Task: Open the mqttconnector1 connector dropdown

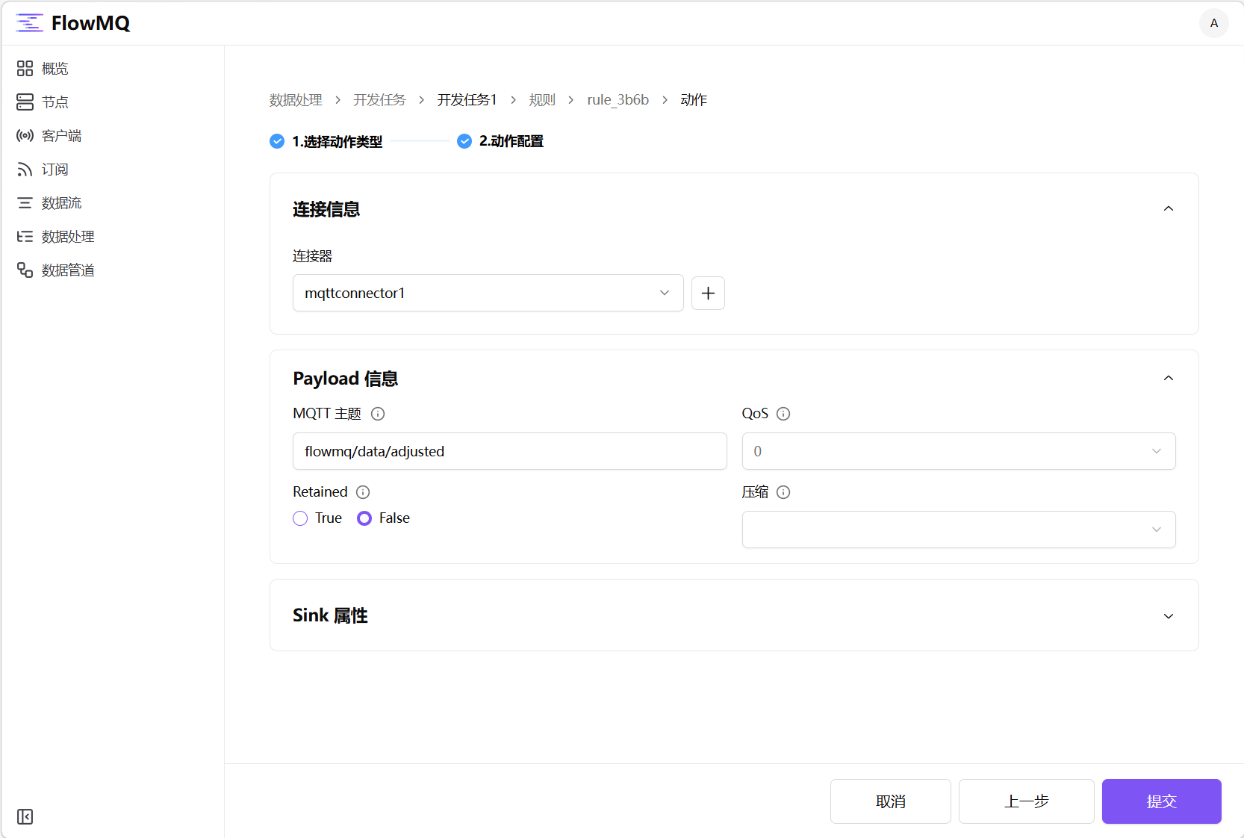Action: coord(488,293)
